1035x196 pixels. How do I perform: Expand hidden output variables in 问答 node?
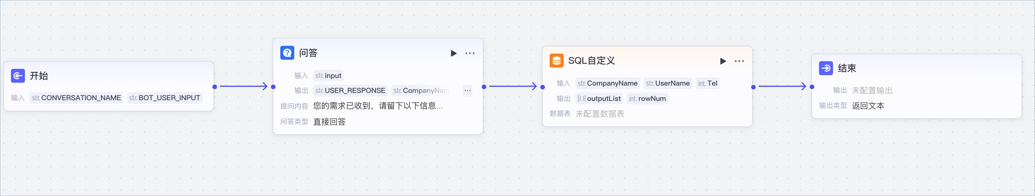(x=467, y=91)
